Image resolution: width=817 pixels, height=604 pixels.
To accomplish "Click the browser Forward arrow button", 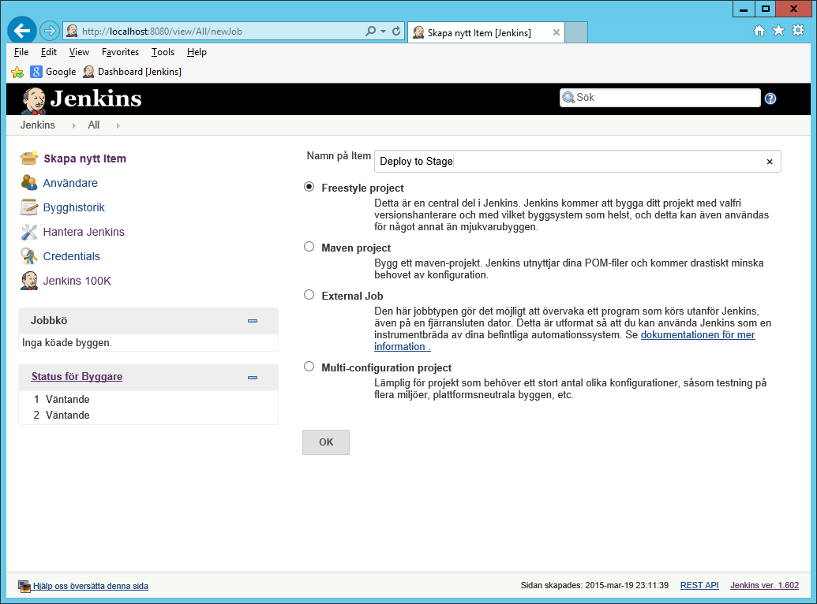I will click(x=50, y=31).
